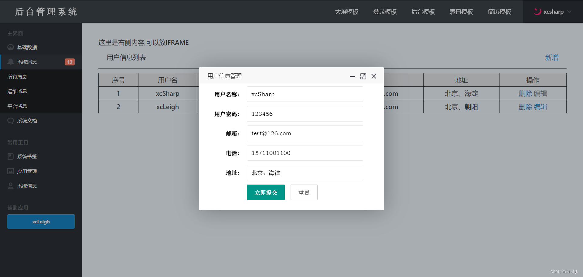Click the red 13 notification badge
Image resolution: width=583 pixels, height=277 pixels.
pos(70,62)
